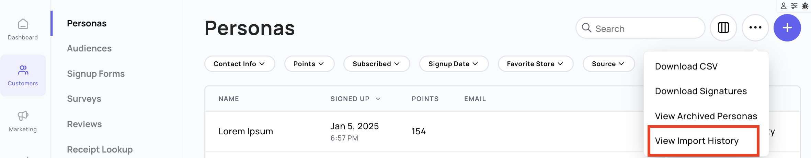Focus the Search input field

(x=640, y=28)
